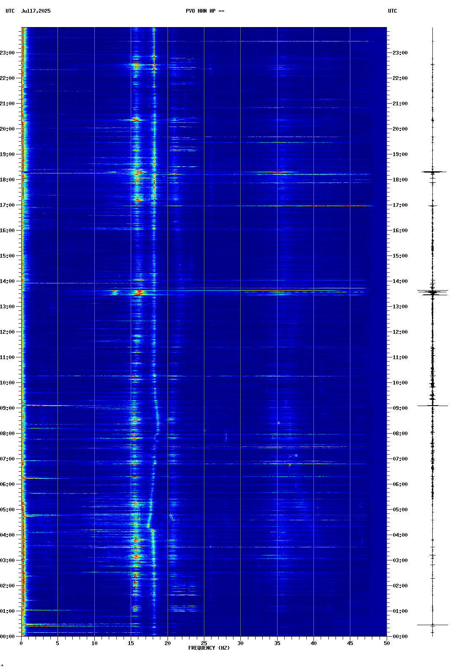The width and height of the screenshot is (451, 670).
Task: Click the right-axis 23:00 time label
Action: point(400,53)
